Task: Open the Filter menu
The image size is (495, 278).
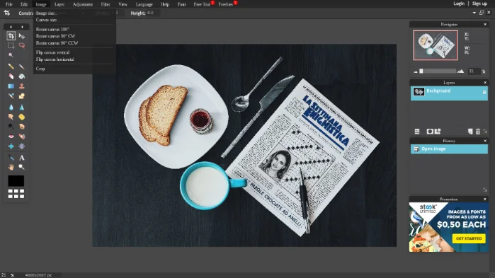Action: click(106, 4)
